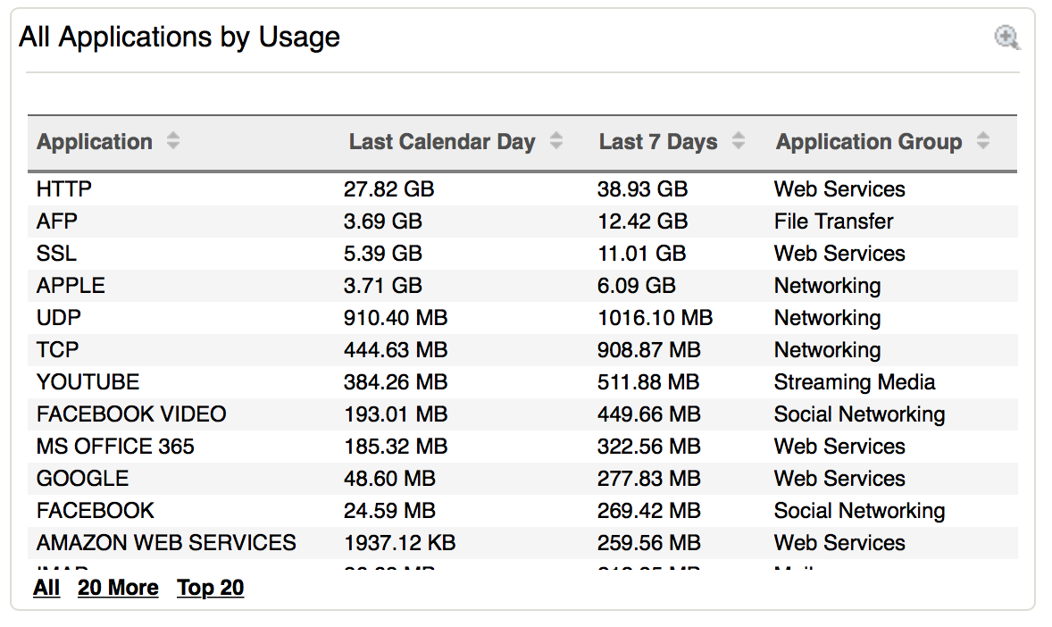Click the 277.83 MB value
The width and height of the screenshot is (1052, 627).
(649, 479)
